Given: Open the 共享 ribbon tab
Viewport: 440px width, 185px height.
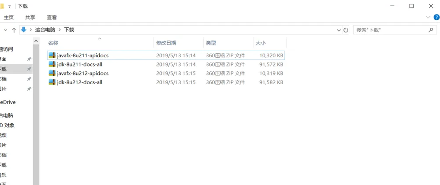Looking at the screenshot, I should point(30,18).
